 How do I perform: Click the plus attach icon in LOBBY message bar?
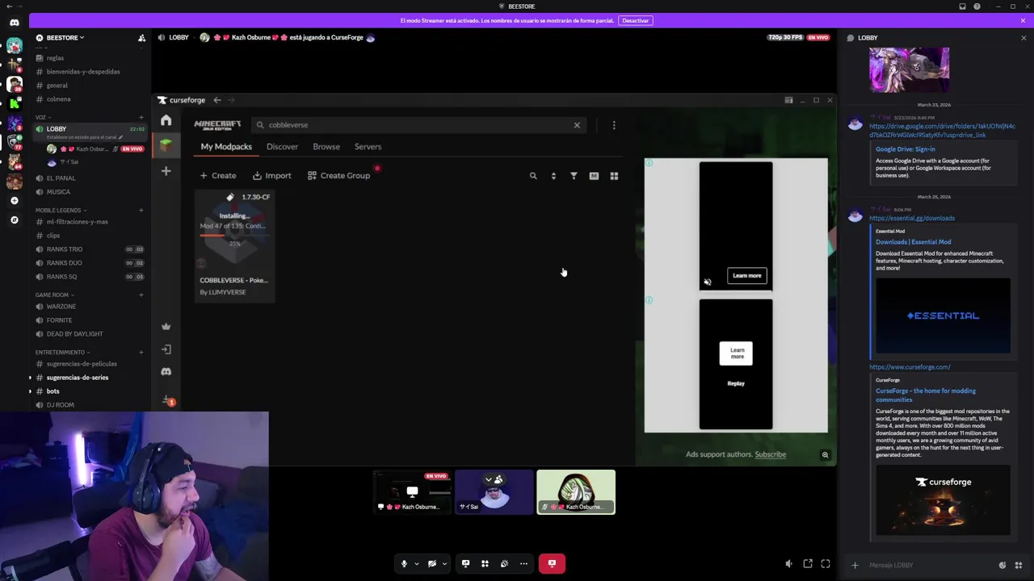coord(855,565)
